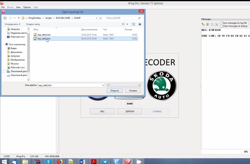Click iProgProNew in the address path
Image resolution: width=250 pixels, height=164 pixels.
34,18
